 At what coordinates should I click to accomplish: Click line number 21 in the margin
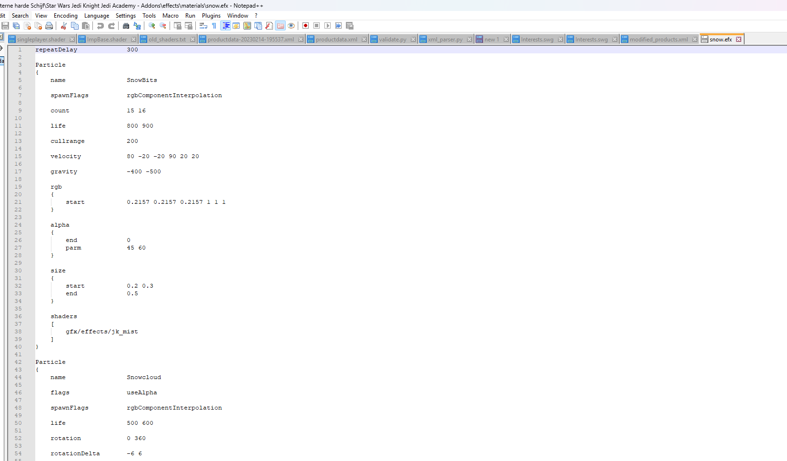(x=18, y=202)
